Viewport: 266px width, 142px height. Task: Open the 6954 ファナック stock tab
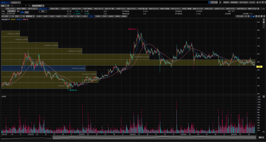coord(154,9)
